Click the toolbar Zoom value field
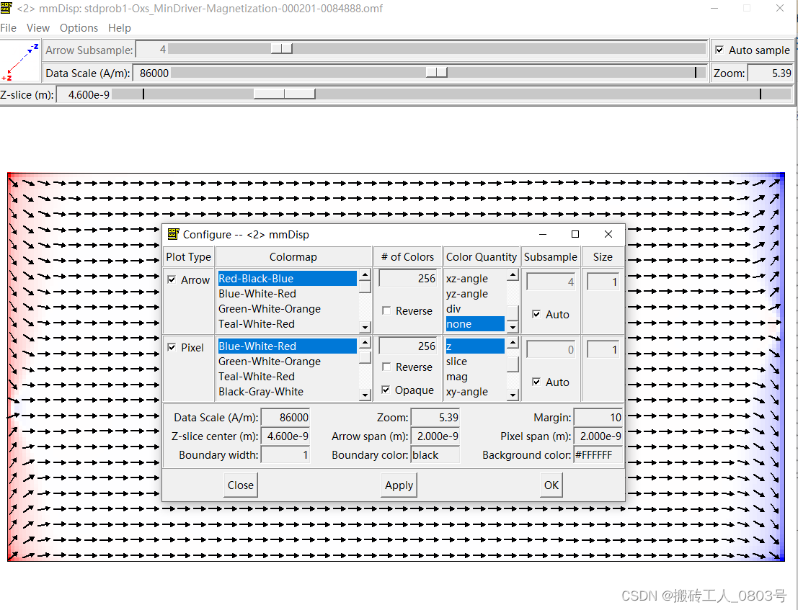798x610 pixels. click(769, 73)
